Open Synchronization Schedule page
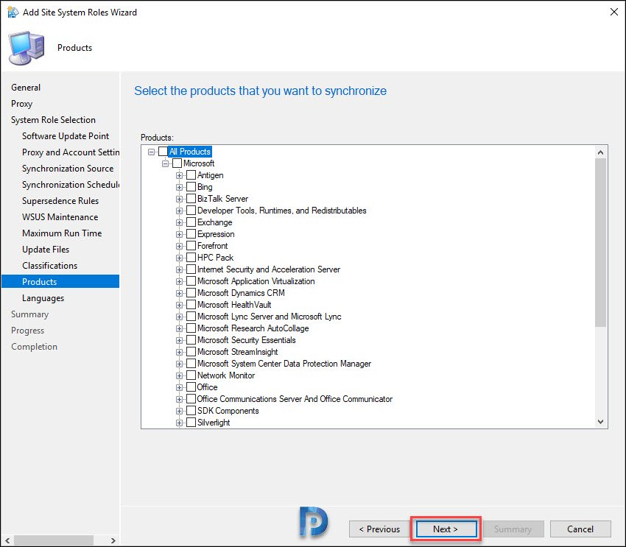 tap(71, 185)
